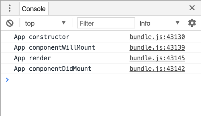
Task: Clear console with the ban icon
Action: coord(10,23)
